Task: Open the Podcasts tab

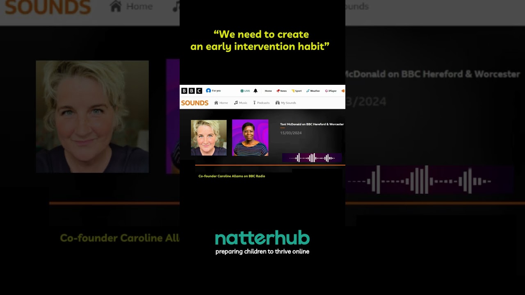Action: (261, 103)
